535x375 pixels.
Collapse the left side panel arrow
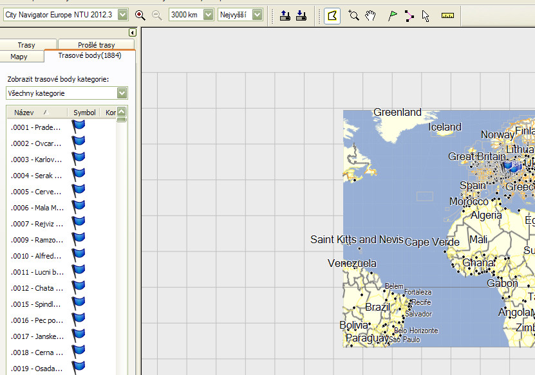(132, 32)
